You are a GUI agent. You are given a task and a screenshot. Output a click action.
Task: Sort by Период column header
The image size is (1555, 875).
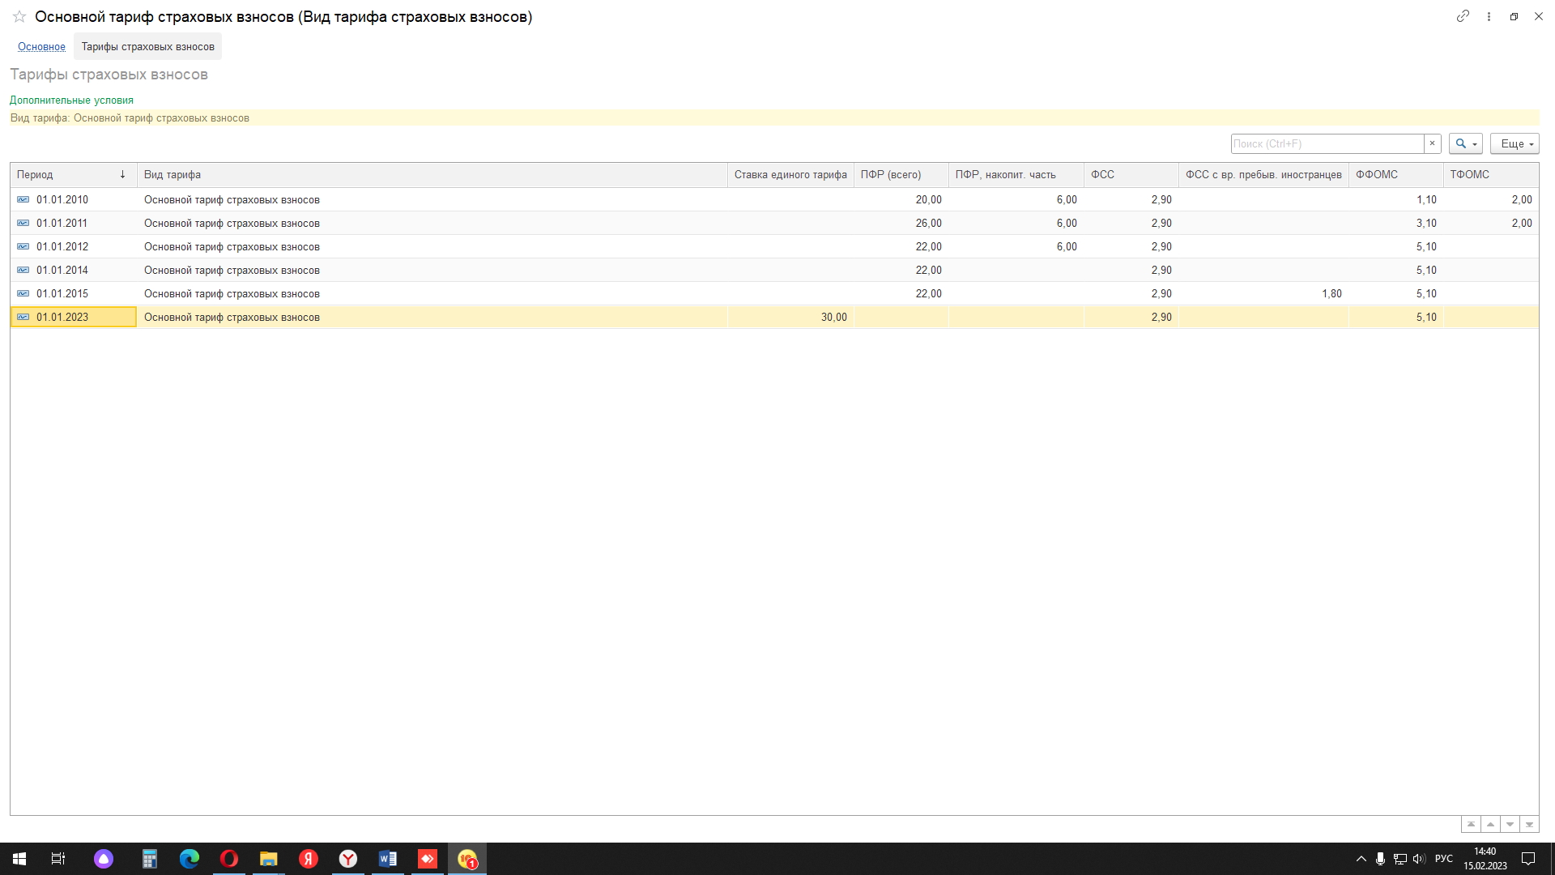(69, 174)
